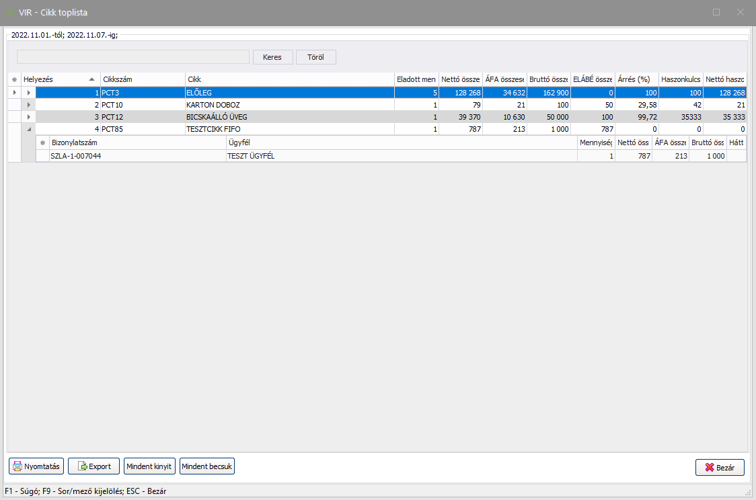This screenshot has width=756, height=500.
Task: Click Mindent kinyit to expand all
Action: click(x=149, y=466)
